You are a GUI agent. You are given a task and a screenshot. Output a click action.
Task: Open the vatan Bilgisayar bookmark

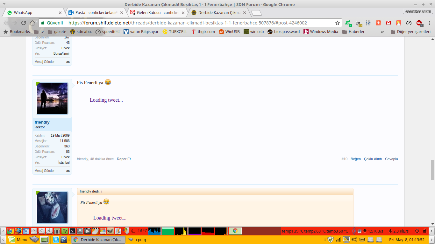[x=141, y=32]
